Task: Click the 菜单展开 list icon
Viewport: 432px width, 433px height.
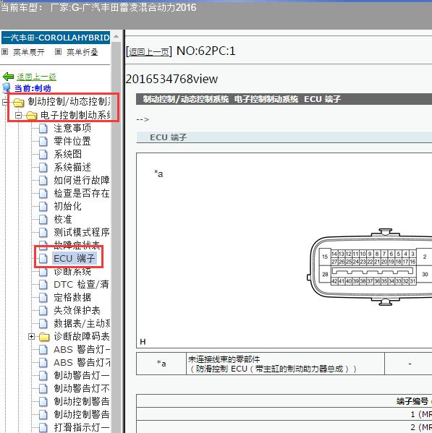Action: (4, 51)
